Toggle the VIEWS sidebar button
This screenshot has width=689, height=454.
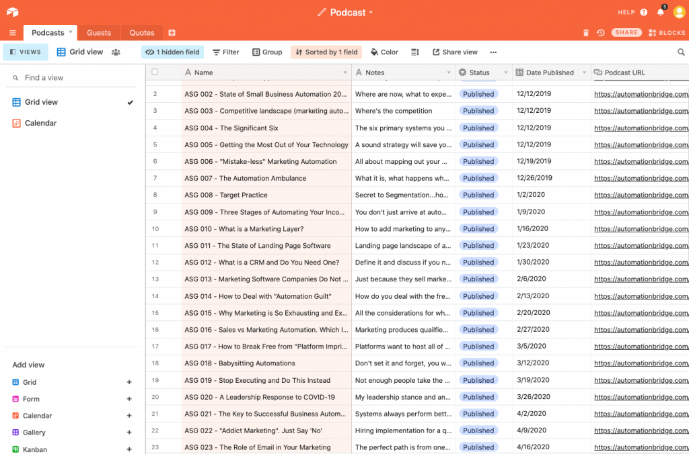[26, 52]
